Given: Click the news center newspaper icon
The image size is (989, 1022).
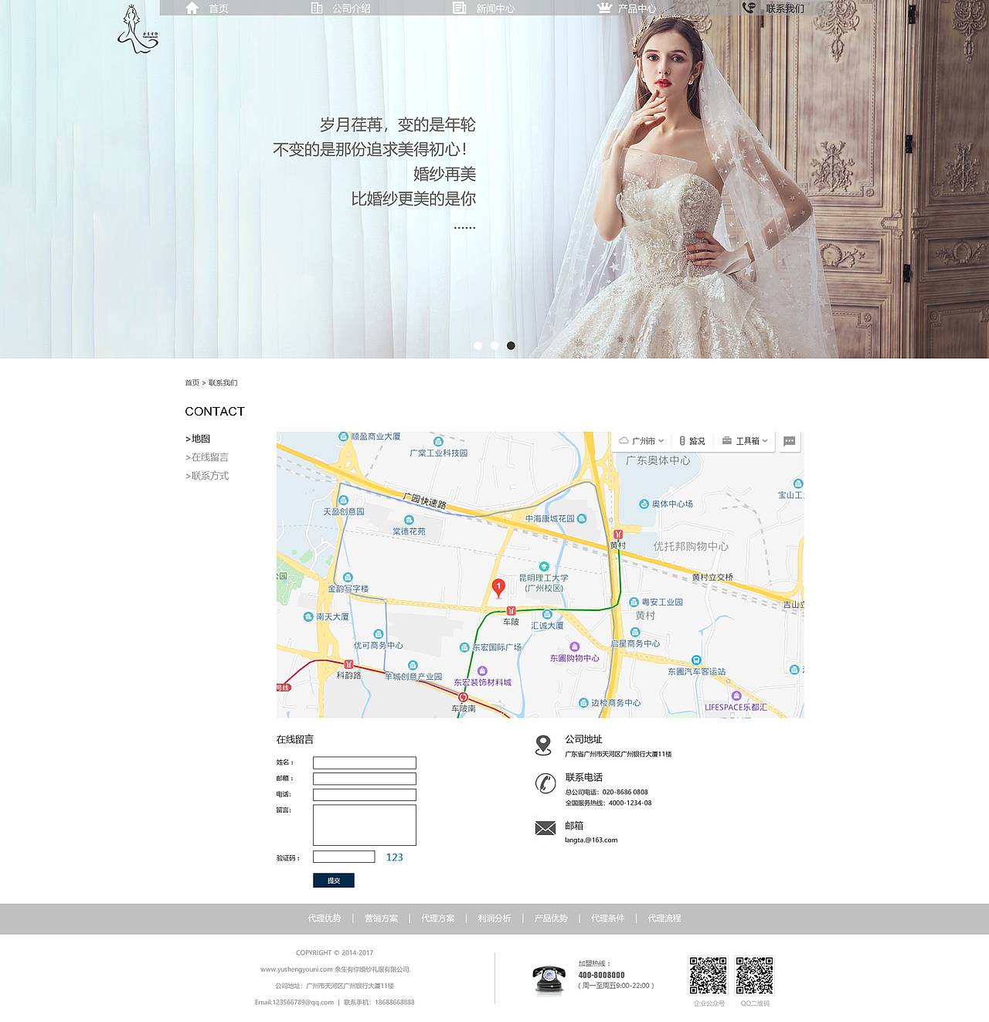Looking at the screenshot, I should [x=459, y=8].
